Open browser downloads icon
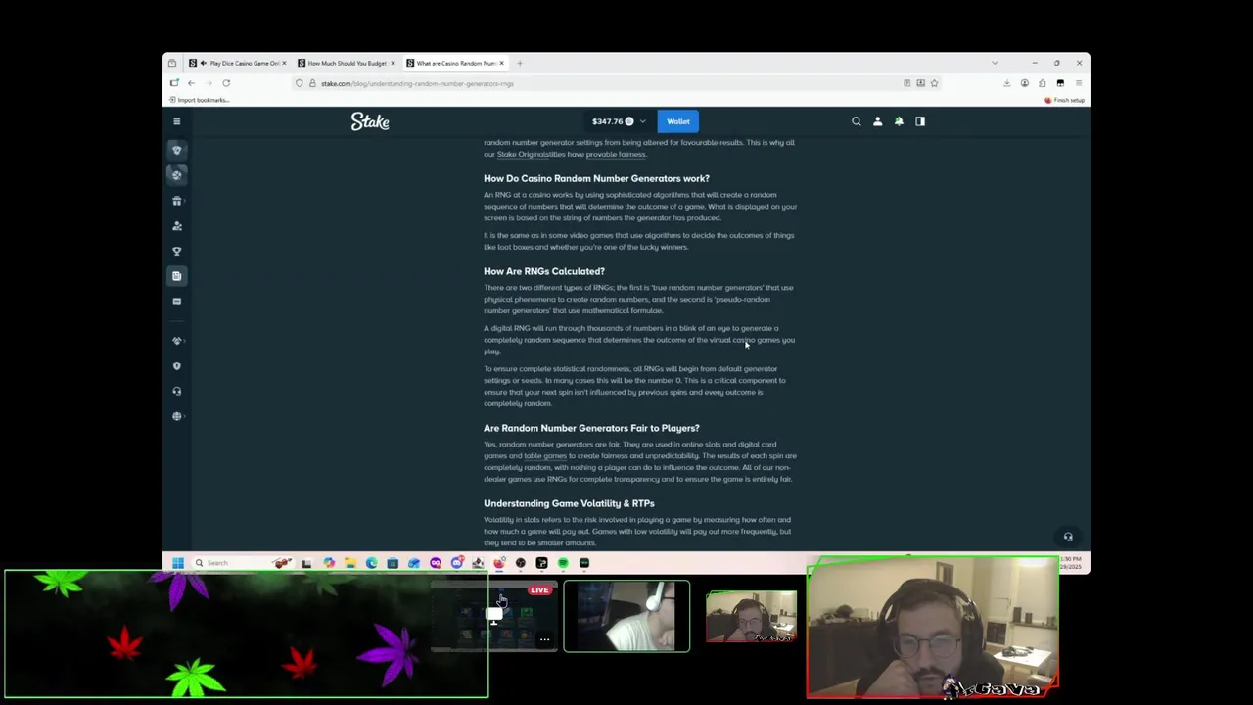This screenshot has width=1253, height=705. point(1006,83)
